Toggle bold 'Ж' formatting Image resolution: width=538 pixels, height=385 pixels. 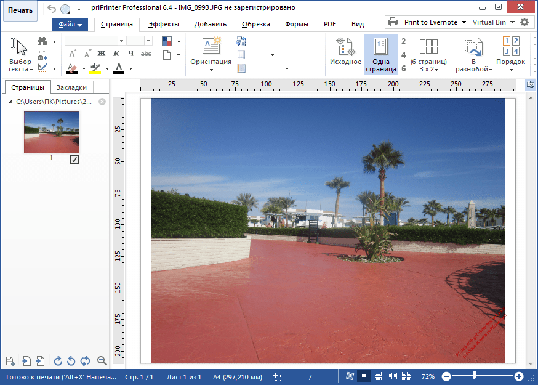(102, 54)
